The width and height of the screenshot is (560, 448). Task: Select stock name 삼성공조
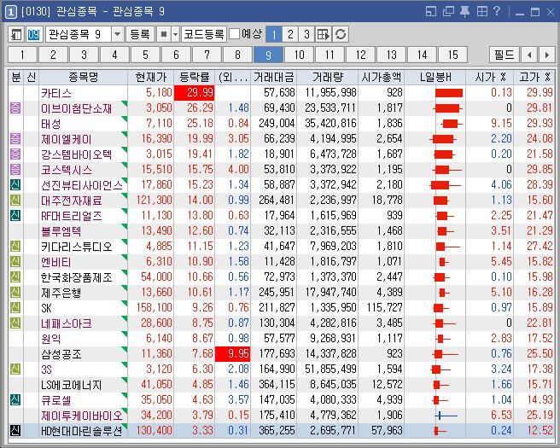click(61, 354)
